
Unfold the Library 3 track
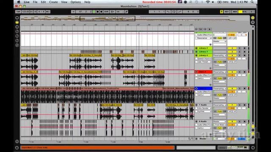tap(196, 52)
